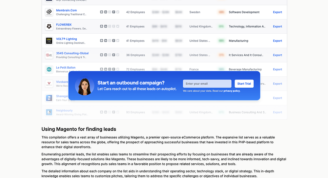Open 3545 Consulting-Global's LinkedIn icon
This screenshot has width=328, height=178.
[x=106, y=55]
